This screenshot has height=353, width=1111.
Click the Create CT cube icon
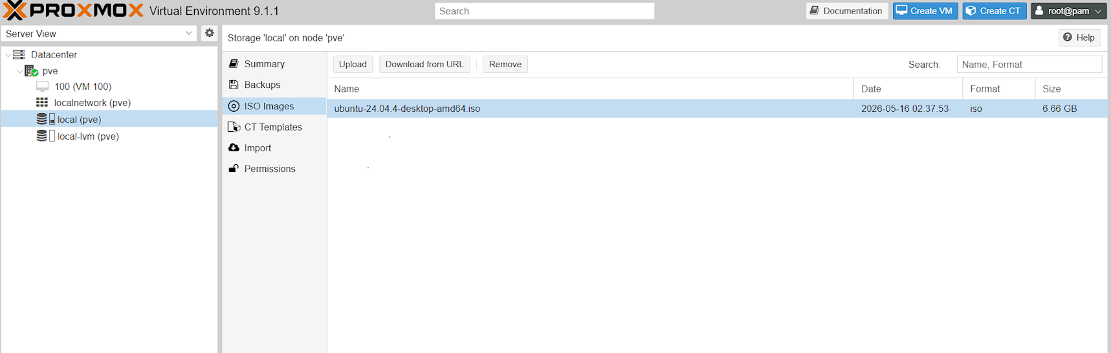pyautogui.click(x=971, y=10)
